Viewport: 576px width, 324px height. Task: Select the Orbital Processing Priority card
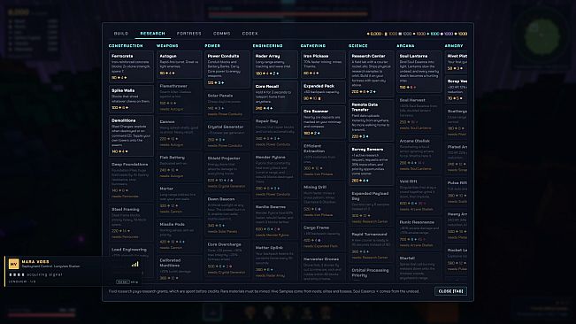click(371, 274)
